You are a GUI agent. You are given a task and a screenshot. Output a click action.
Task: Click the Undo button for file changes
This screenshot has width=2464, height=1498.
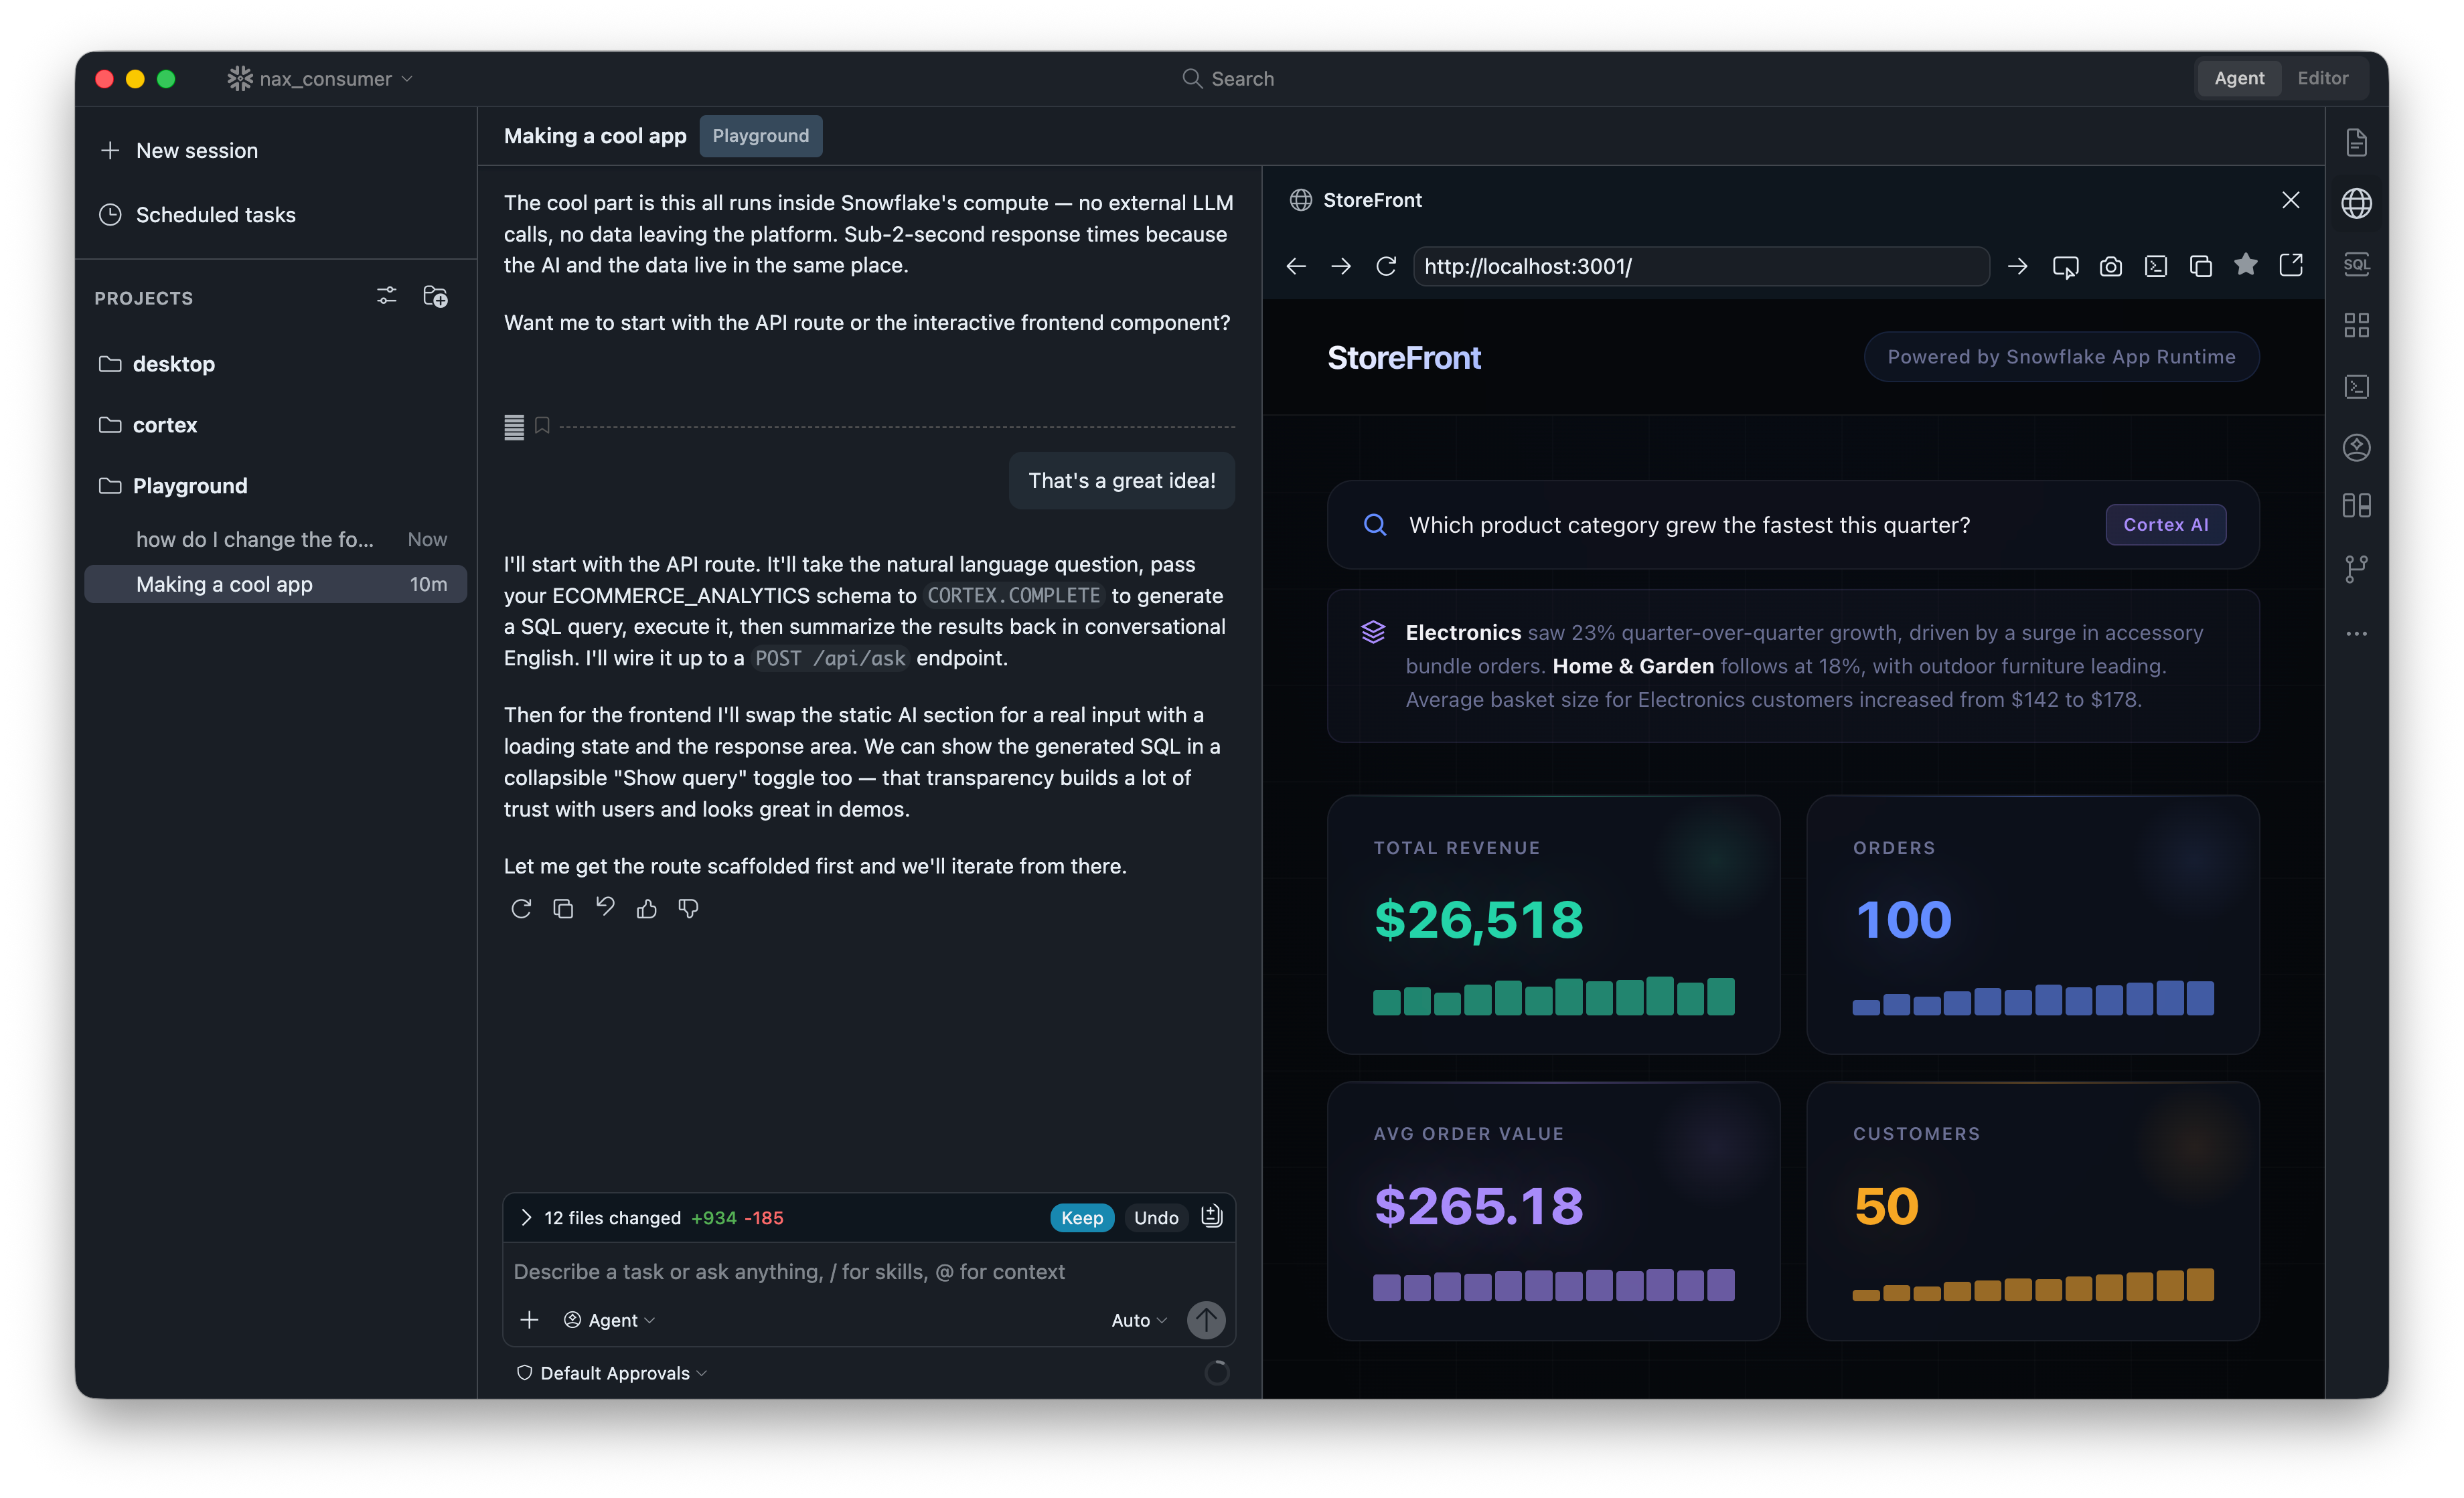(1156, 1217)
